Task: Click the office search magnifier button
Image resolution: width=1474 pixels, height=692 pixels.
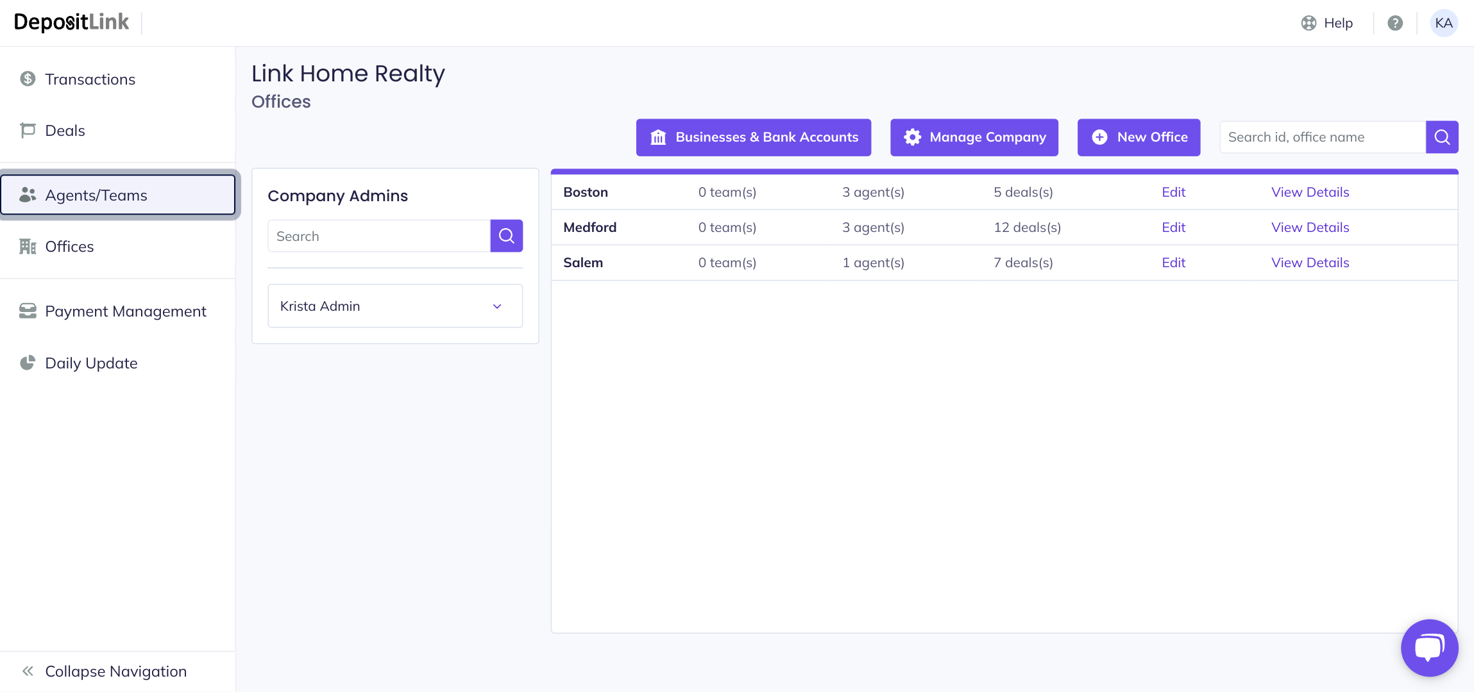Action: [1442, 137]
